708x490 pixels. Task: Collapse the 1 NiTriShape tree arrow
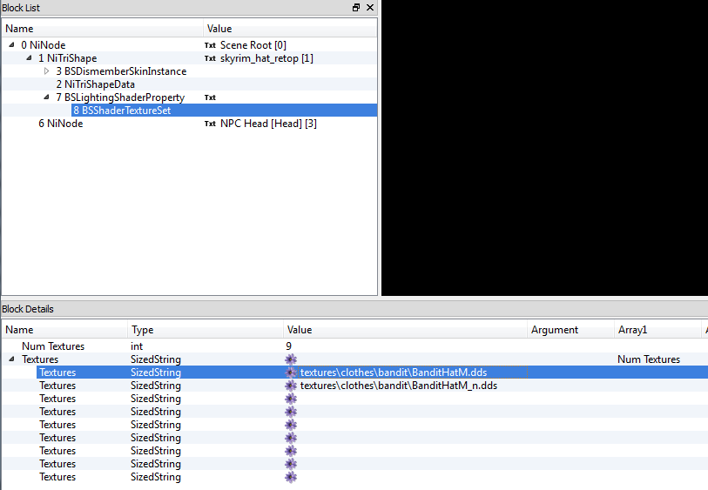(29, 57)
